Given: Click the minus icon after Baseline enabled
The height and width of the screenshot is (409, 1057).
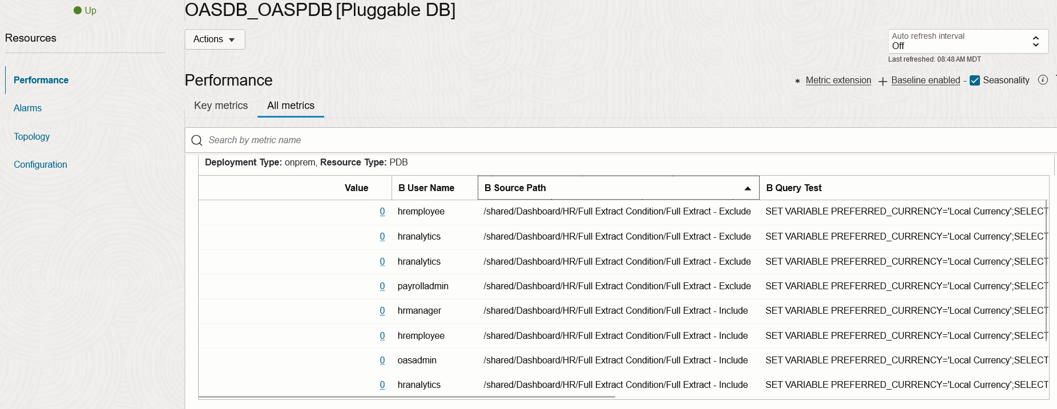Looking at the screenshot, I should (x=964, y=80).
